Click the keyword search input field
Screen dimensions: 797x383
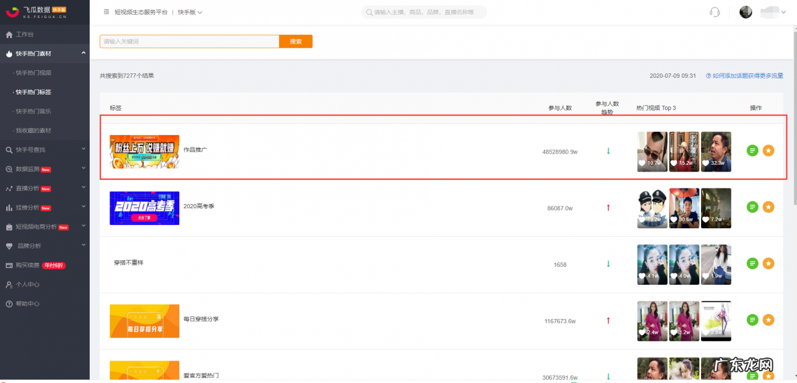coord(189,42)
